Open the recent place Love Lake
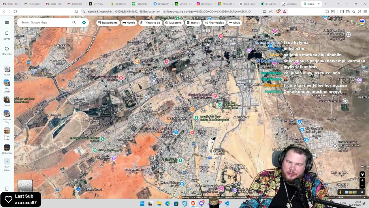This screenshot has height=208, width=369. pos(7,134)
